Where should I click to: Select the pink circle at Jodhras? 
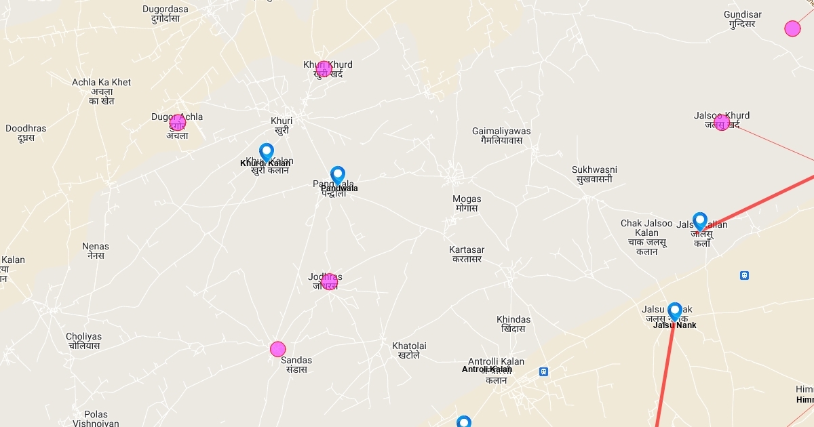click(330, 282)
